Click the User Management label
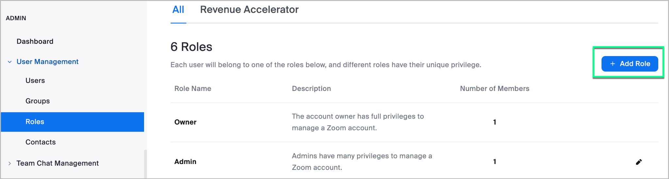The width and height of the screenshot is (669, 179). (47, 62)
